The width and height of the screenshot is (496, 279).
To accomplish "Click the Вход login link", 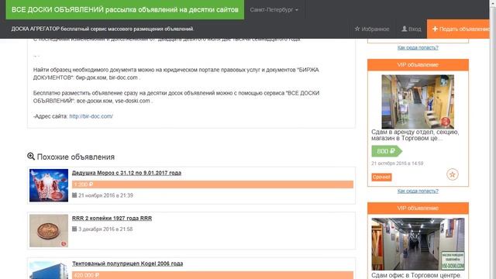I will coord(412,29).
